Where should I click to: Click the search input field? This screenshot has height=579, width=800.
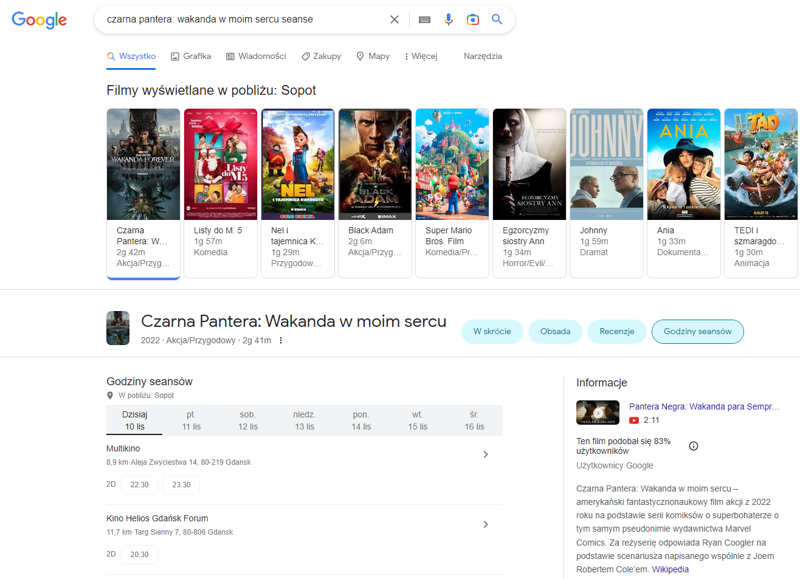pyautogui.click(x=243, y=19)
